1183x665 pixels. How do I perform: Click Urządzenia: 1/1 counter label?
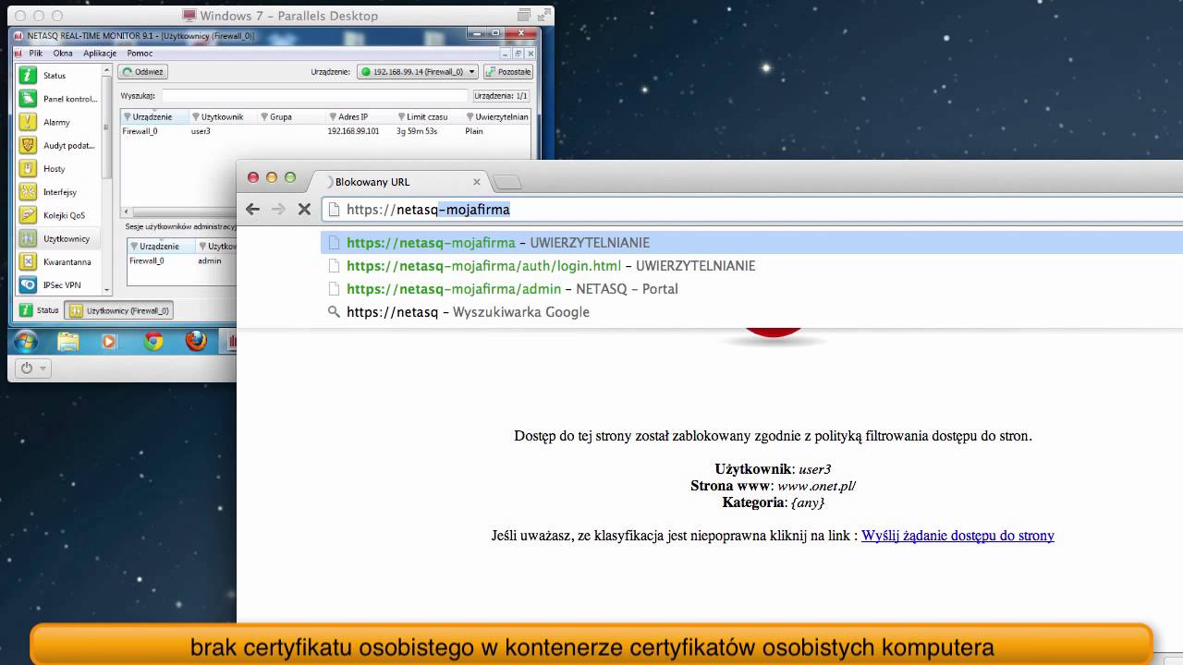tap(501, 96)
